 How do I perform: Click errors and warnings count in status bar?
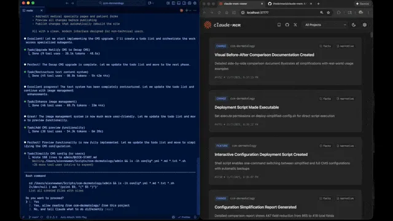click(52, 217)
